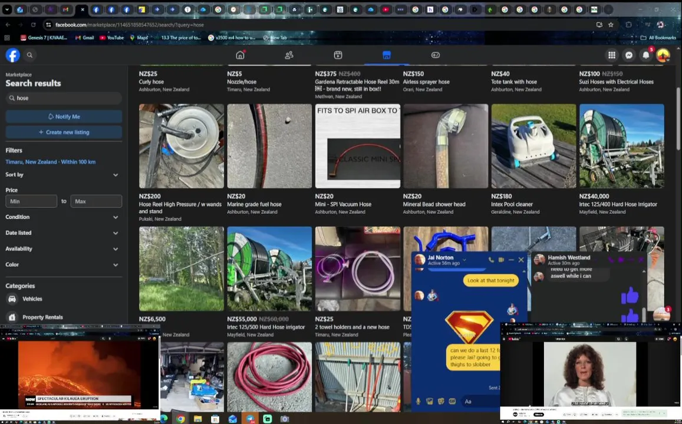Viewport: 682px width, 424px height.
Task: Expand the Color filter
Action: (x=62, y=264)
